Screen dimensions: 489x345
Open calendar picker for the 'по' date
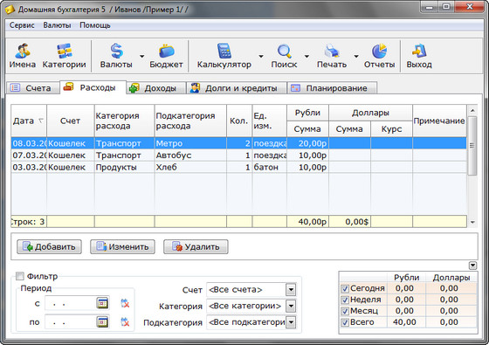(102, 321)
